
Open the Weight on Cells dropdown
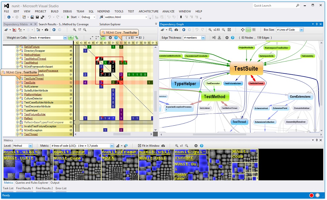coord(65,38)
